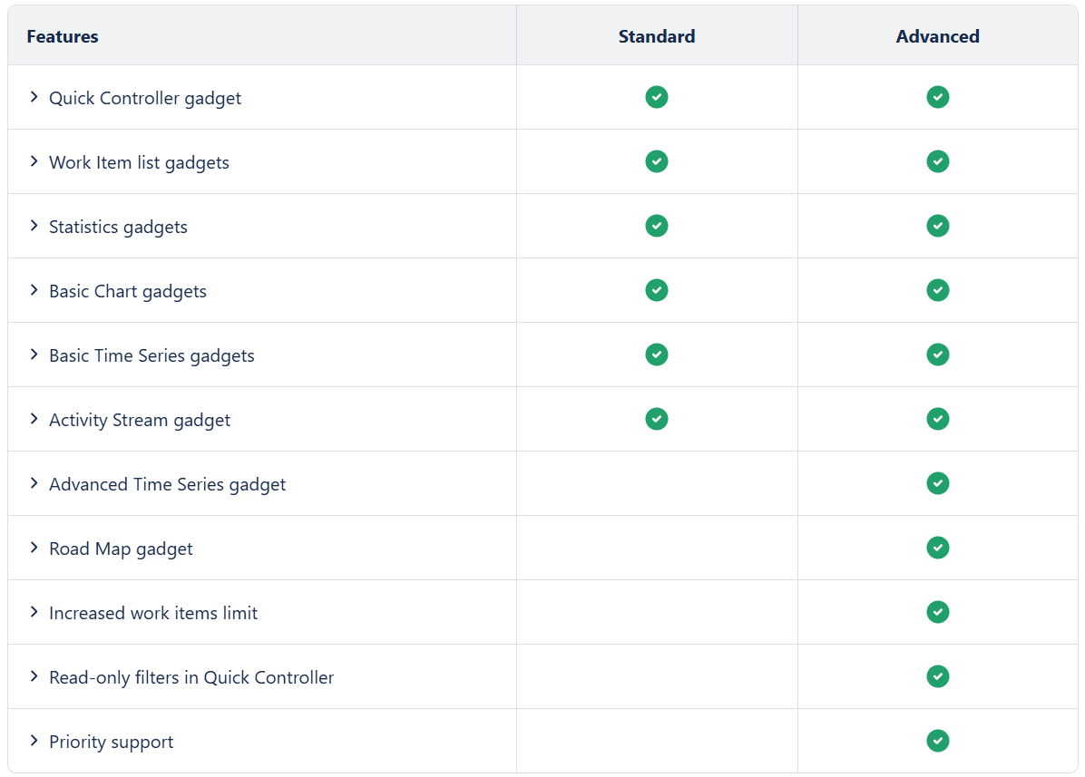Viewport: 1085px width, 777px height.
Task: Expand the Priority support chevron
Action: point(34,741)
